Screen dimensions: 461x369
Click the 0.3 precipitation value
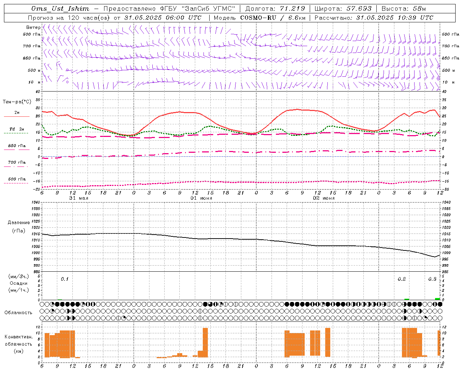coord(432,279)
